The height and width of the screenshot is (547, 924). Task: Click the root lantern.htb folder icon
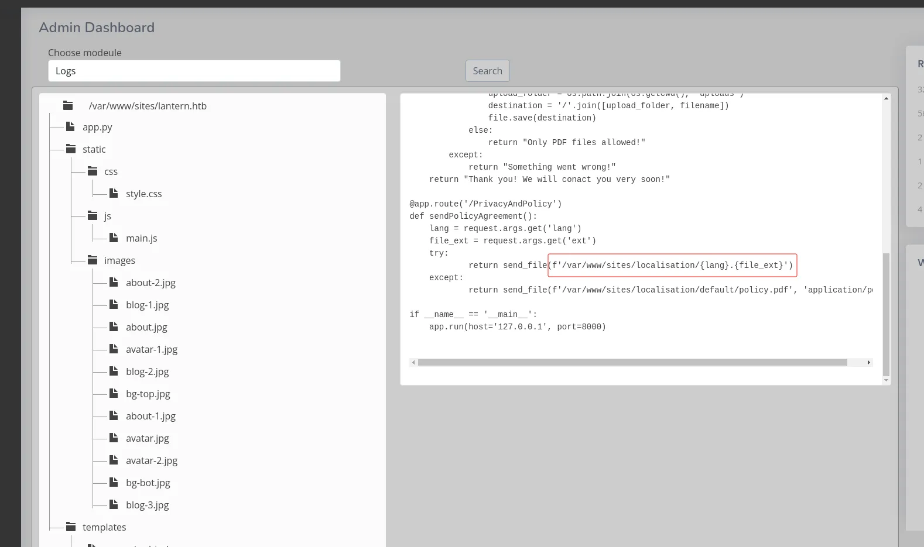68,106
